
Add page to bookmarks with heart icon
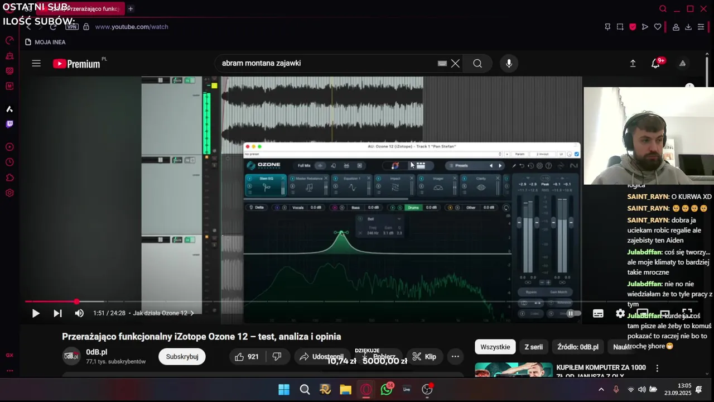[658, 27]
